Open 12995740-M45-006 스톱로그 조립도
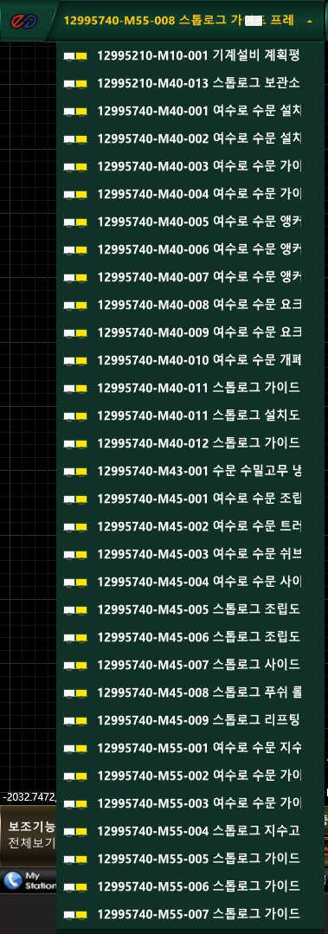 [x=190, y=637]
